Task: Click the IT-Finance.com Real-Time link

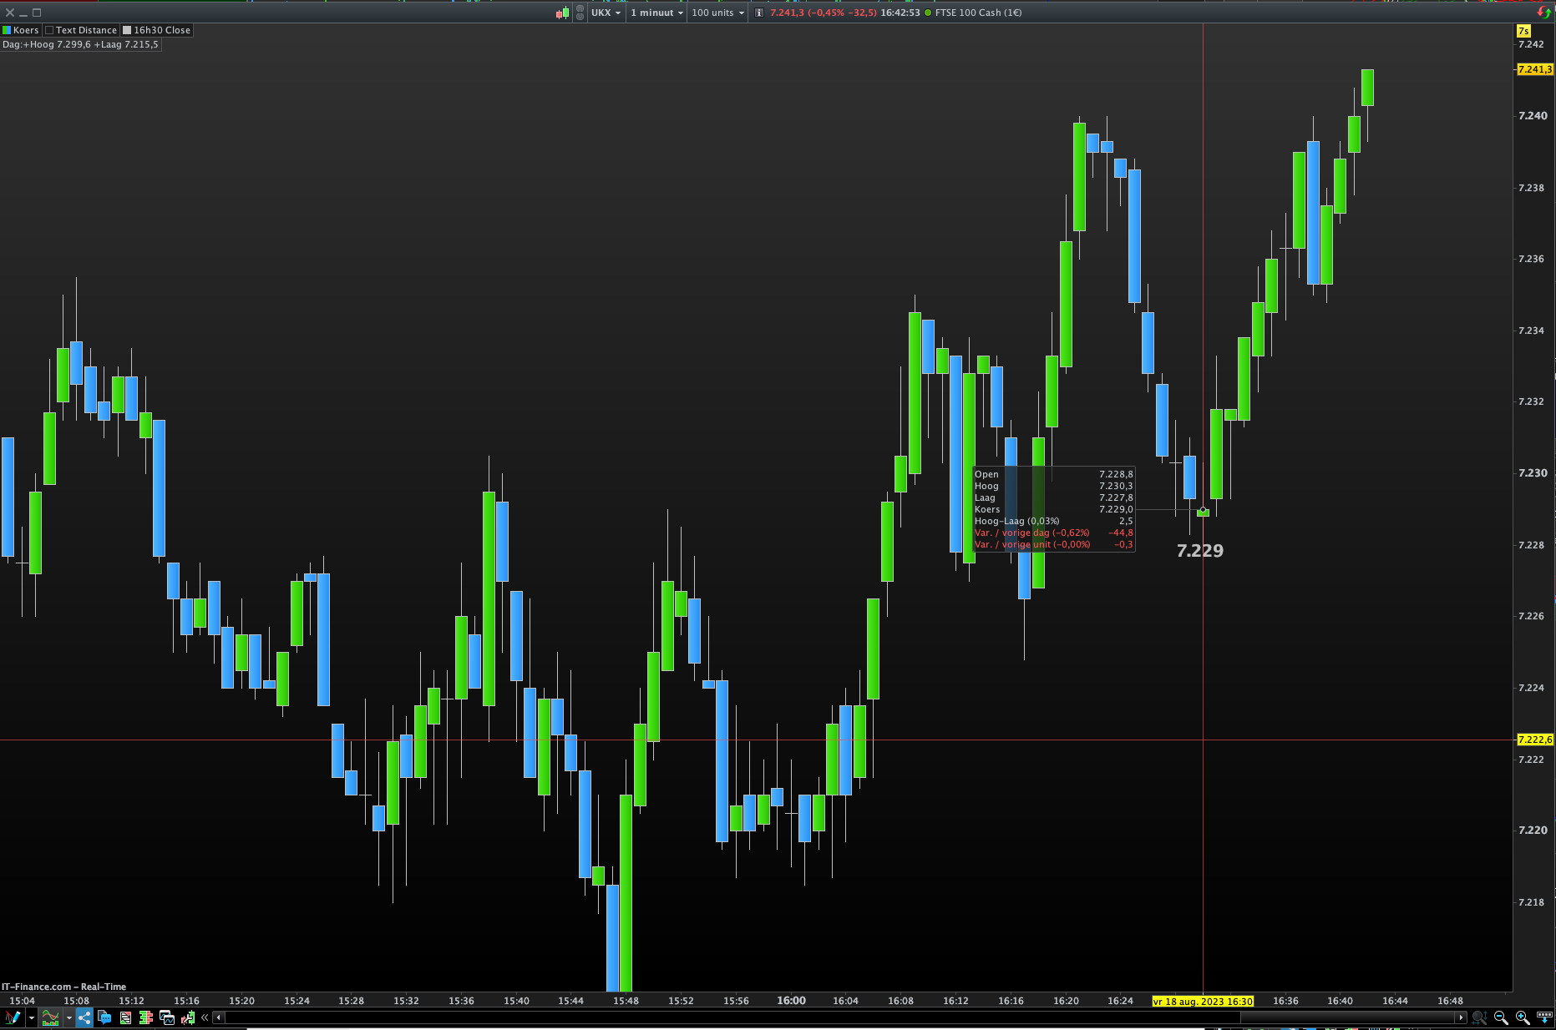Action: click(63, 987)
